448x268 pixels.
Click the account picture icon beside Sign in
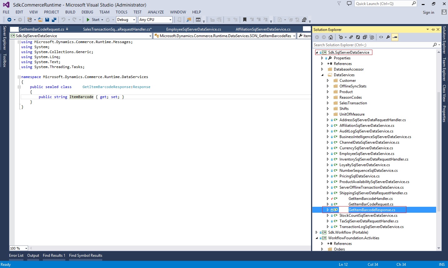click(444, 12)
